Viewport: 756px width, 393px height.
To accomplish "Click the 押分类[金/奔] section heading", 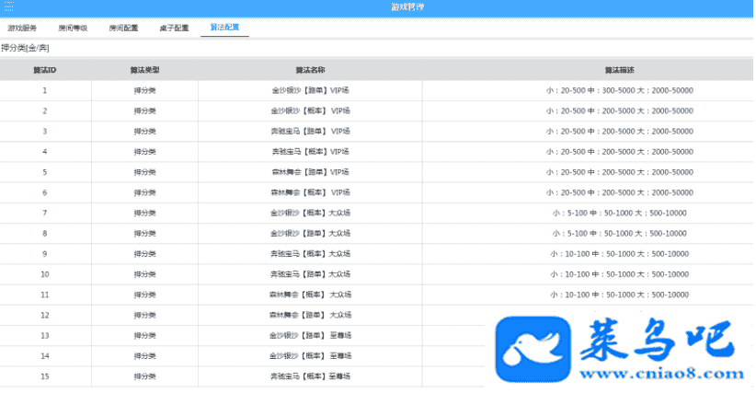I will click(25, 48).
